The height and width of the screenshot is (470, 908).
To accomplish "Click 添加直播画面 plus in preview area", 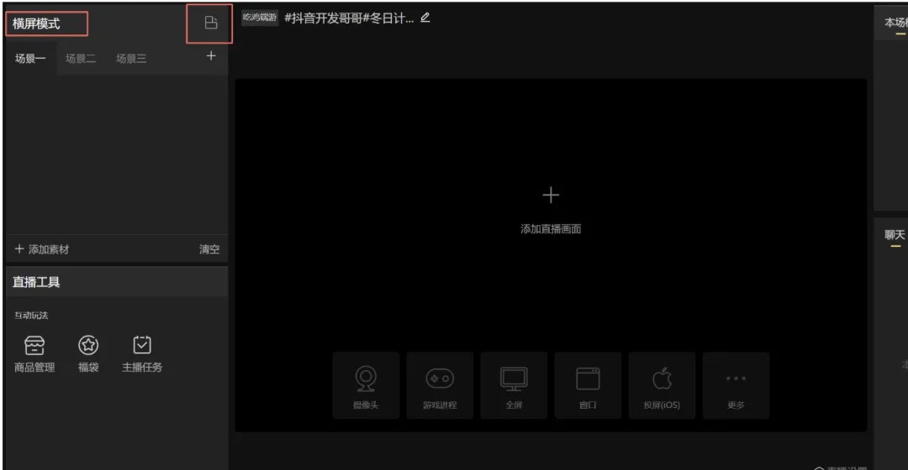I will 550,196.
